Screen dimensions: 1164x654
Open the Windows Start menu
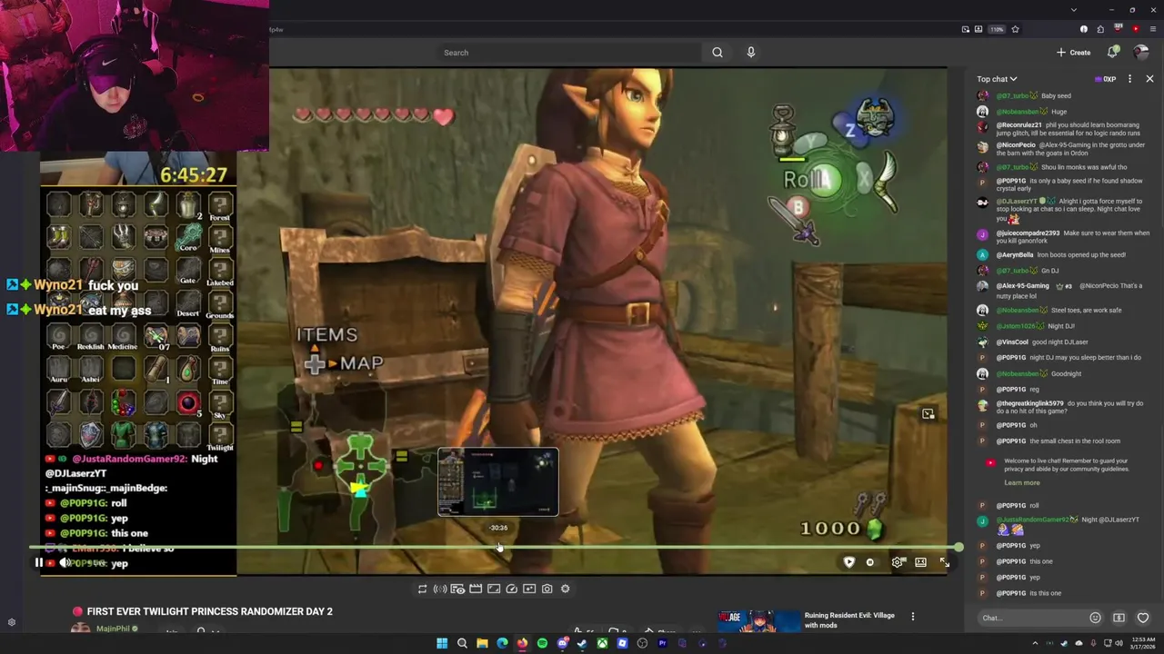pyautogui.click(x=442, y=644)
